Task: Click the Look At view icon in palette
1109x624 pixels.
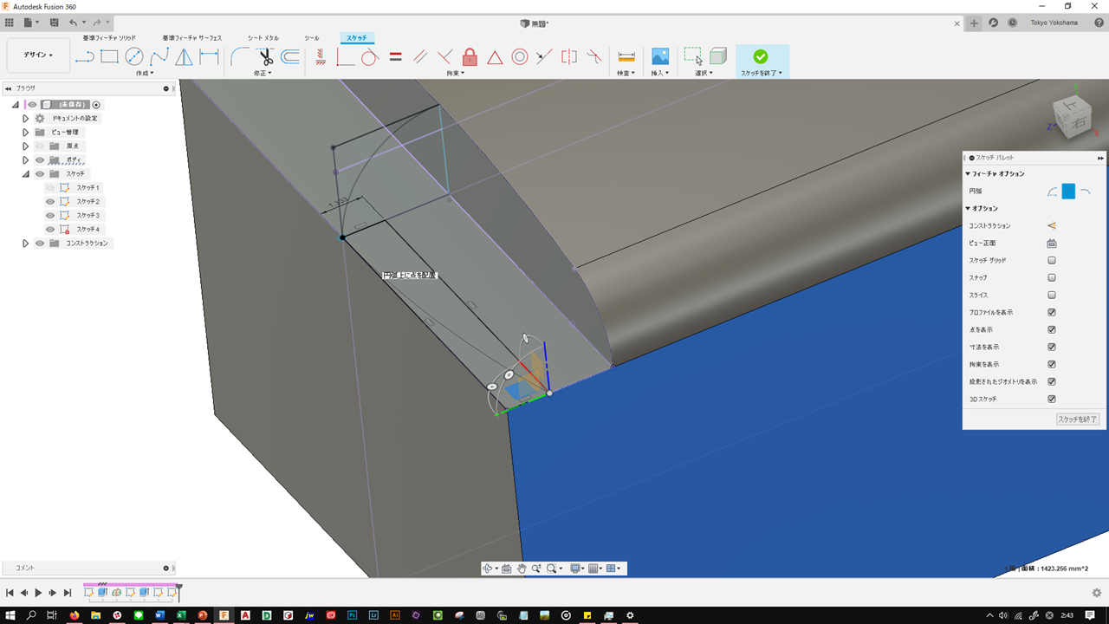Action: pyautogui.click(x=1052, y=244)
